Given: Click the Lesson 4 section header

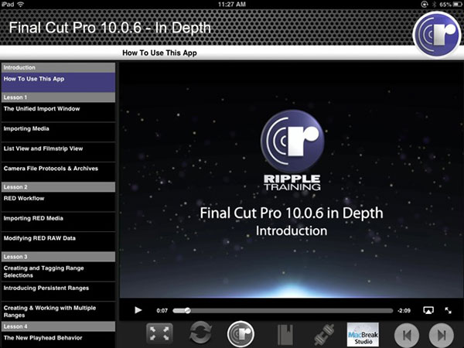Looking at the screenshot, I should click(58, 326).
